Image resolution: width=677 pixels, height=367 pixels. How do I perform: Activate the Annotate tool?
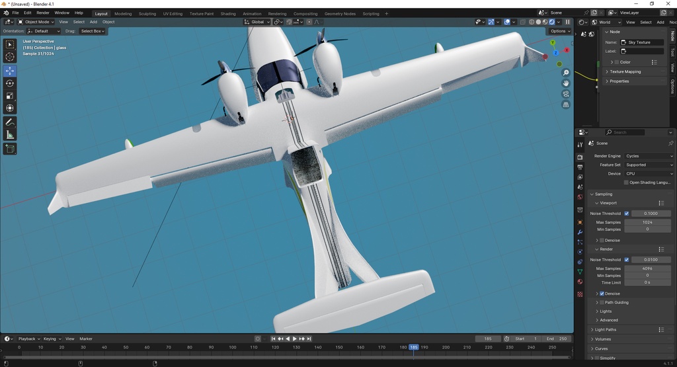[10, 122]
